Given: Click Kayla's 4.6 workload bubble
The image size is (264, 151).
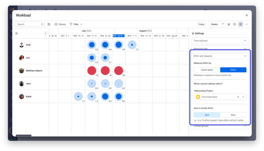Looking at the screenshot, I should pyautogui.click(x=119, y=96).
